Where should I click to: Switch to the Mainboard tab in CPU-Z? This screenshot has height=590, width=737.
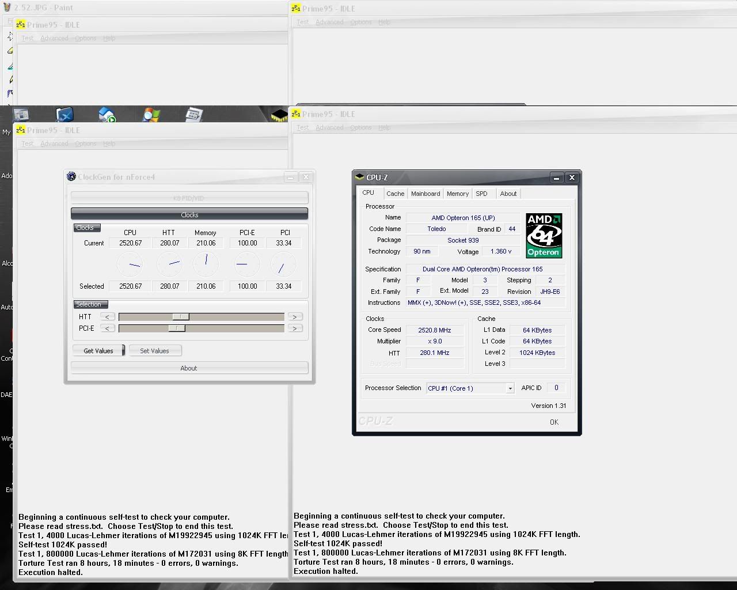[426, 194]
